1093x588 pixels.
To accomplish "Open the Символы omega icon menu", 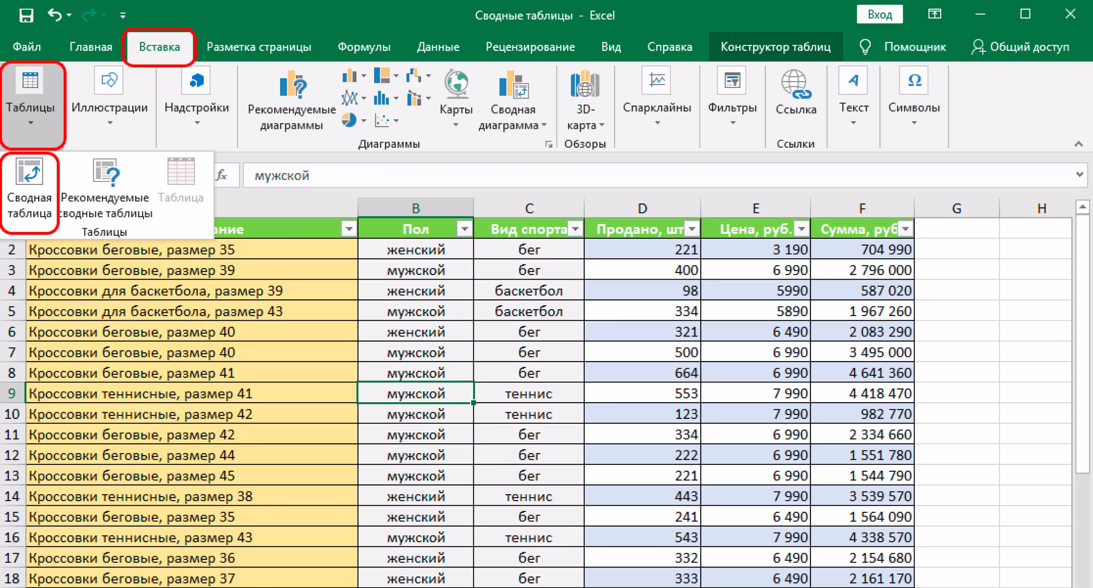I will click(x=914, y=81).
